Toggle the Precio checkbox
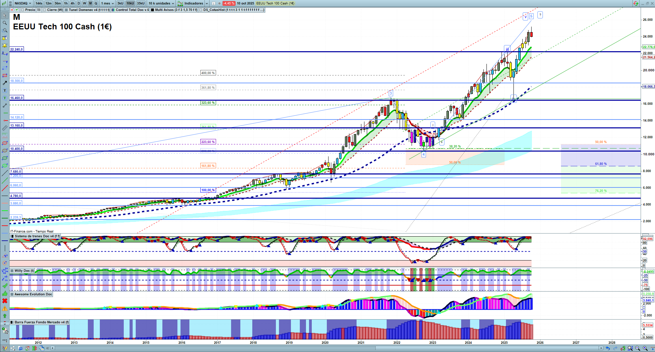The image size is (655, 352). coord(23,10)
